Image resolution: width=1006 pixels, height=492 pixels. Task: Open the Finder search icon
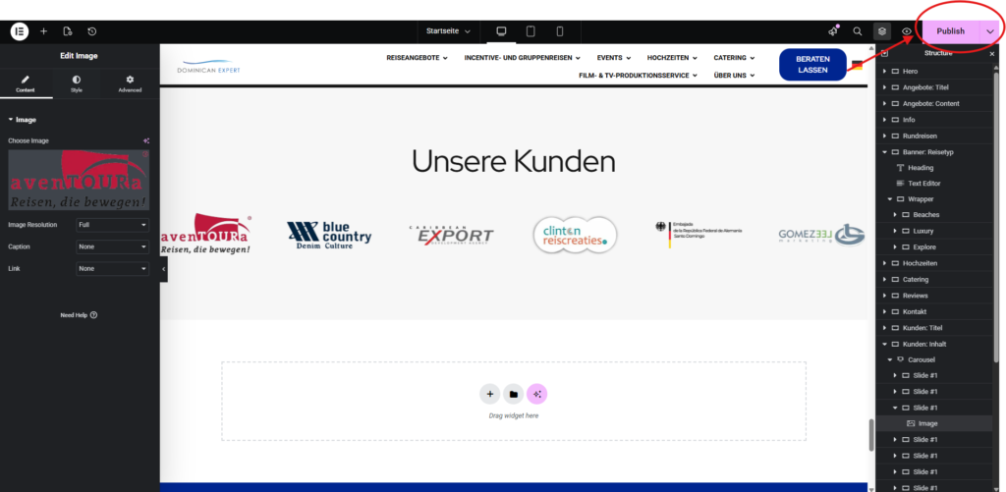(857, 30)
